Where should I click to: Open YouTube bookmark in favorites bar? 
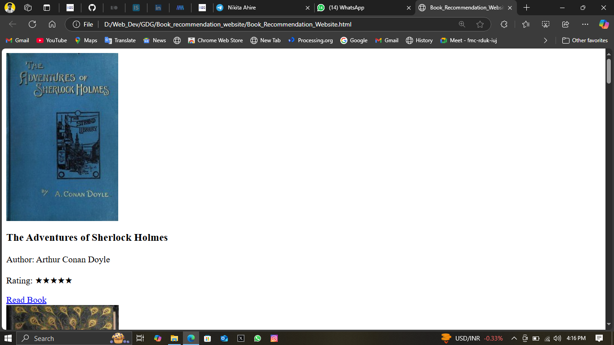pos(52,40)
